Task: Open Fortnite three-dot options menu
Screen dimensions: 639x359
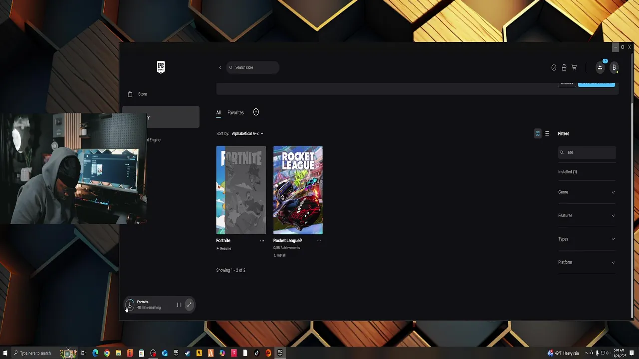Action: click(262, 241)
